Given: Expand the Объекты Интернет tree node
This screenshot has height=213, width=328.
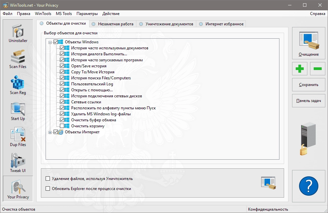Looking at the screenshot, I should click(x=50, y=132).
